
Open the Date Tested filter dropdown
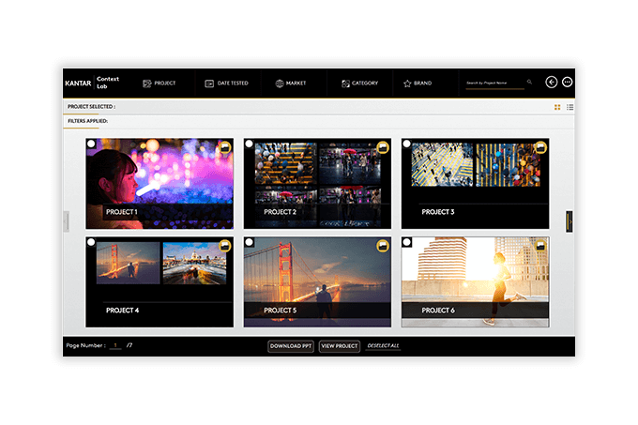coord(226,83)
